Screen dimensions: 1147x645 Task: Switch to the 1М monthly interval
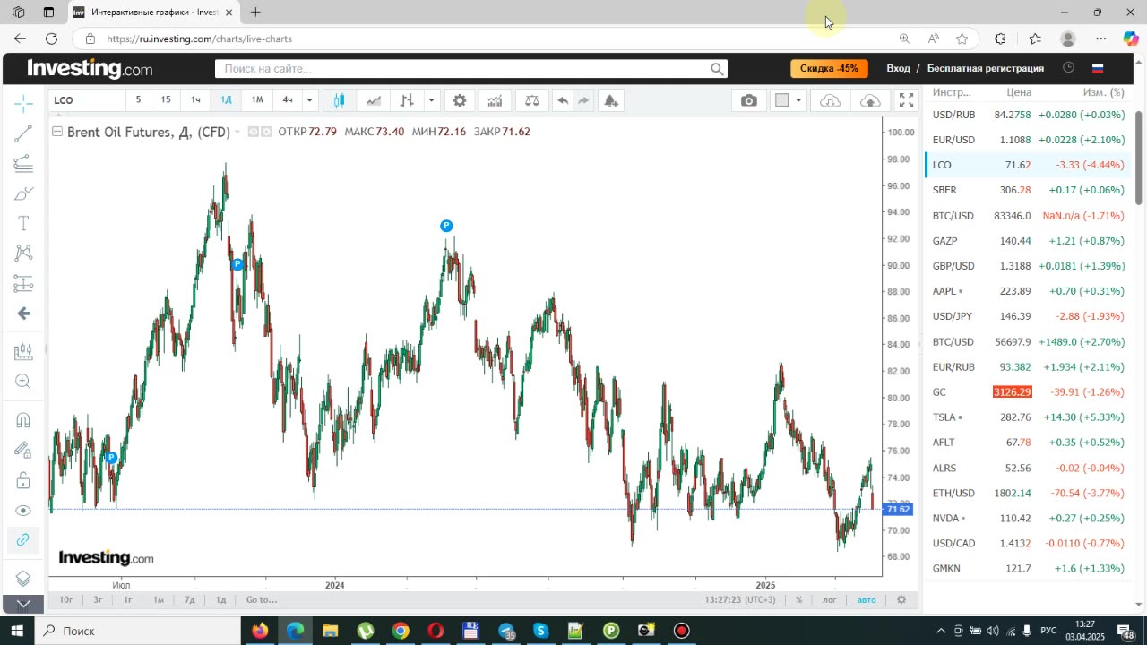257,100
